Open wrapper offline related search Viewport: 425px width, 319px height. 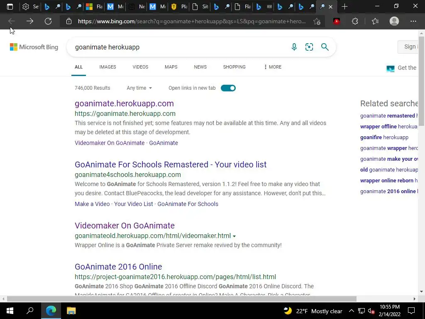tap(389, 126)
